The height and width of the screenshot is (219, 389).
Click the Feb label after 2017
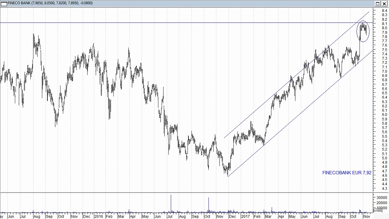tap(257, 217)
